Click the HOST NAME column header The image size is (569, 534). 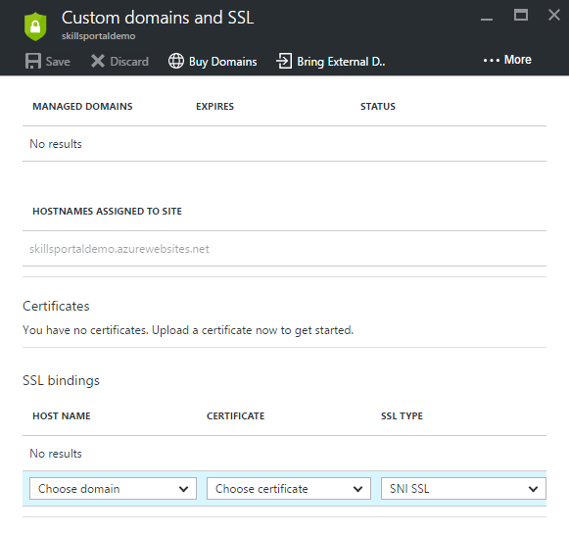coord(62,416)
